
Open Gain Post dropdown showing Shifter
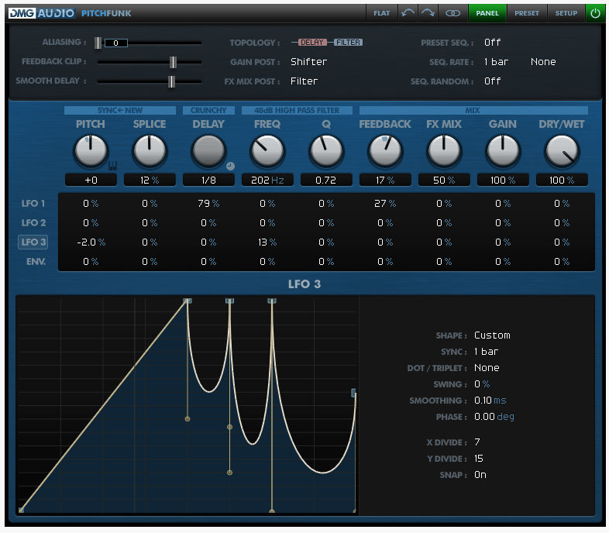pyautogui.click(x=309, y=62)
